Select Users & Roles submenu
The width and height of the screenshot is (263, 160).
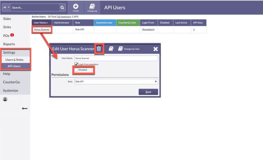pyautogui.click(x=15, y=60)
